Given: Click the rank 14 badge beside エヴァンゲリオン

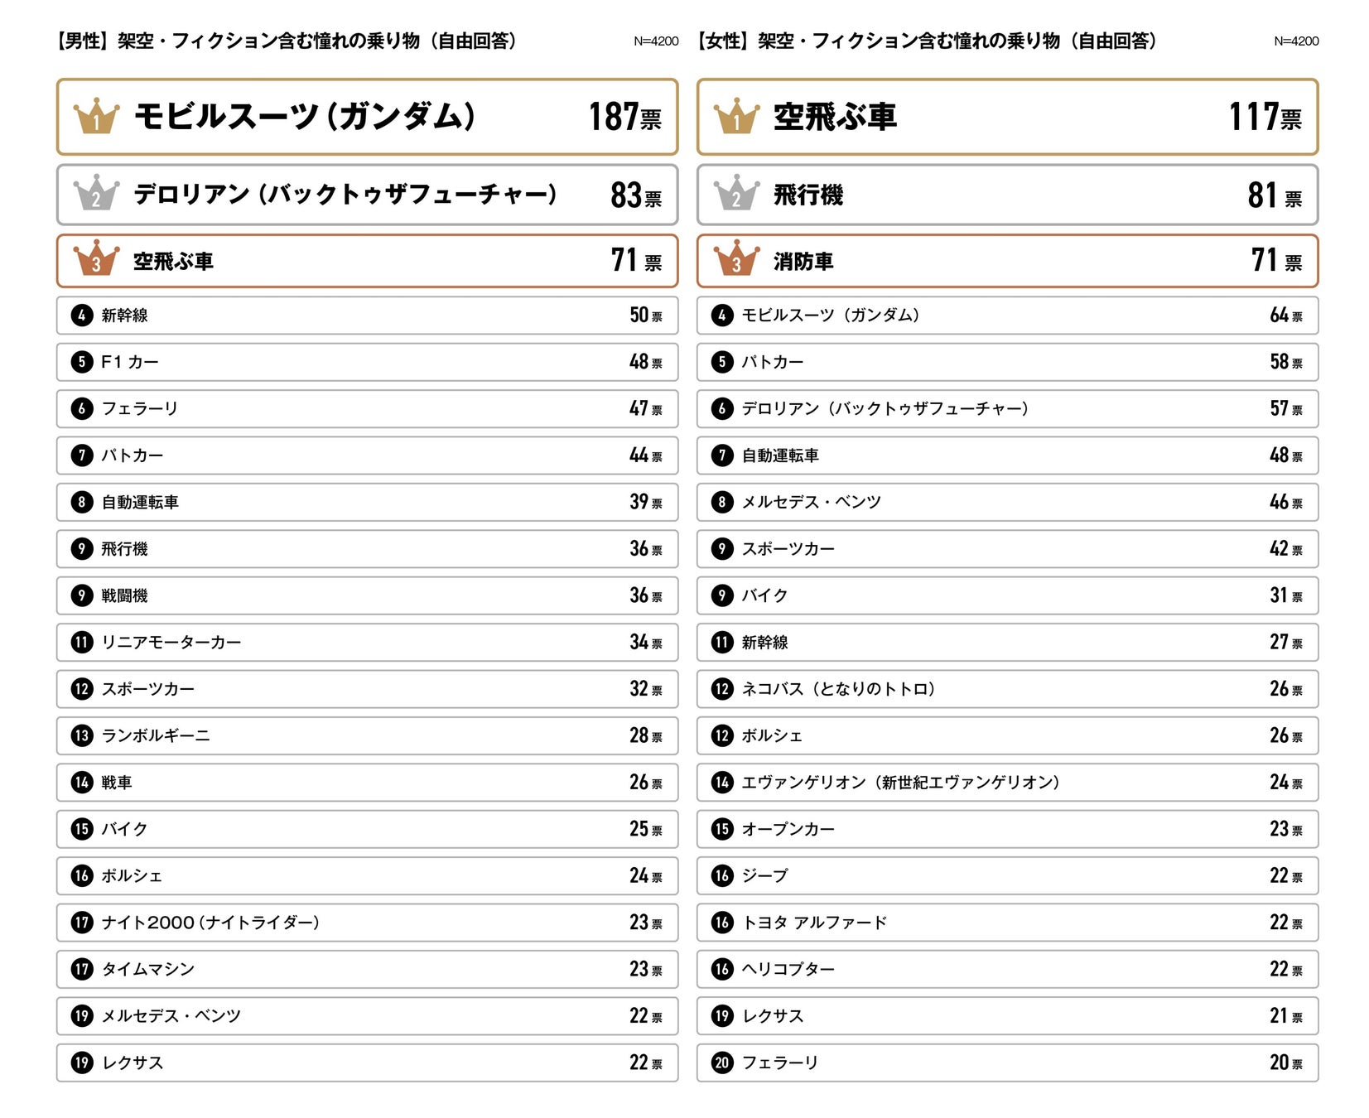Looking at the screenshot, I should coord(722,783).
